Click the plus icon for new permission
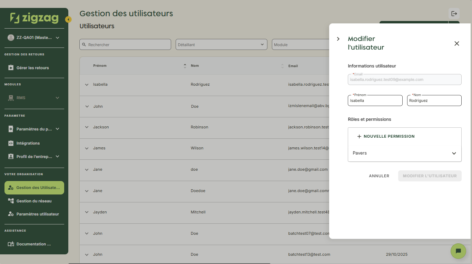 (359, 136)
